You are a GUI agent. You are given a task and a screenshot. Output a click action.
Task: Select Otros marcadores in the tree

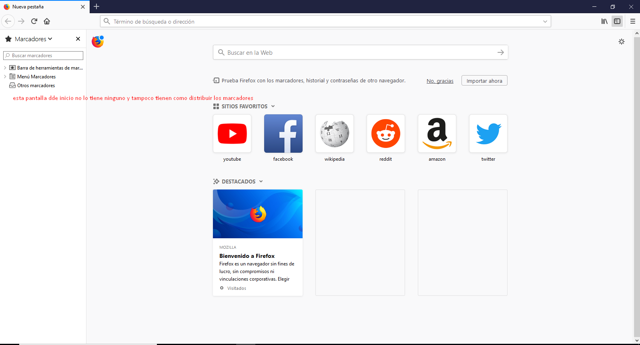36,86
